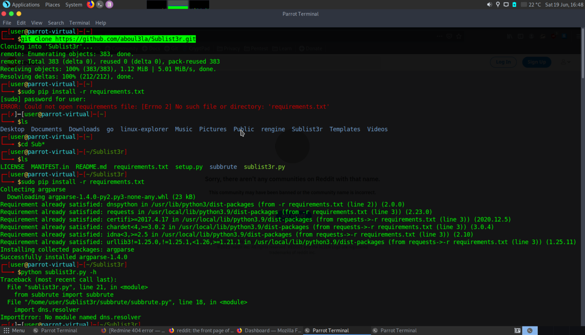The width and height of the screenshot is (585, 335).
Task: Open the purple text editor launcher
Action: click(109, 4)
